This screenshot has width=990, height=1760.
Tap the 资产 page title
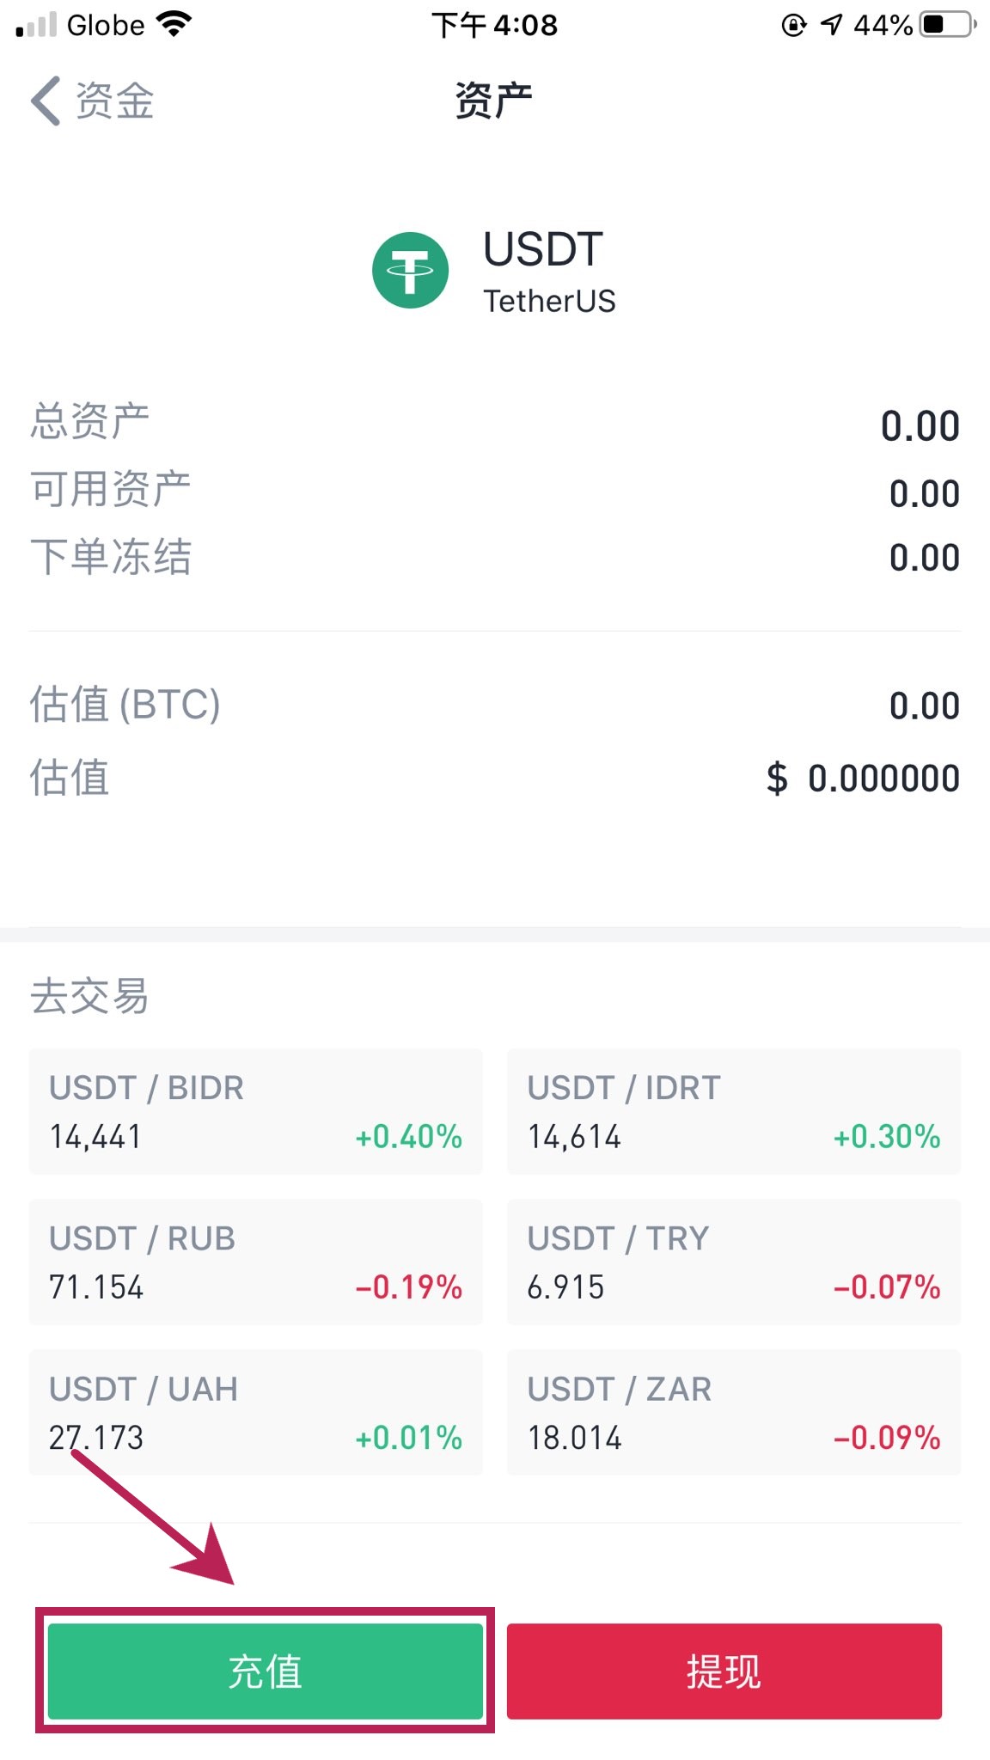pos(493,101)
